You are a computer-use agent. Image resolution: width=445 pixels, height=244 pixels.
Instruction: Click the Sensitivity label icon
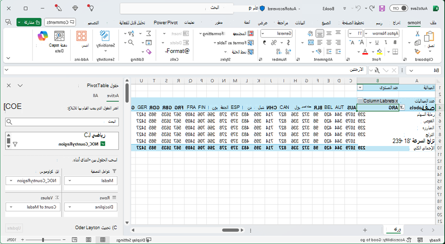click(104, 36)
